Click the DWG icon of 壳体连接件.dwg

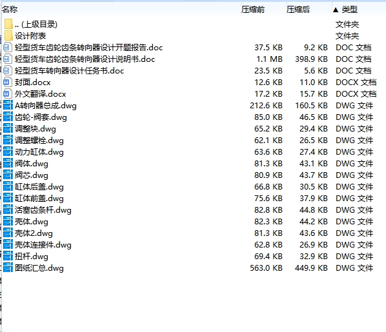[x=8, y=245]
